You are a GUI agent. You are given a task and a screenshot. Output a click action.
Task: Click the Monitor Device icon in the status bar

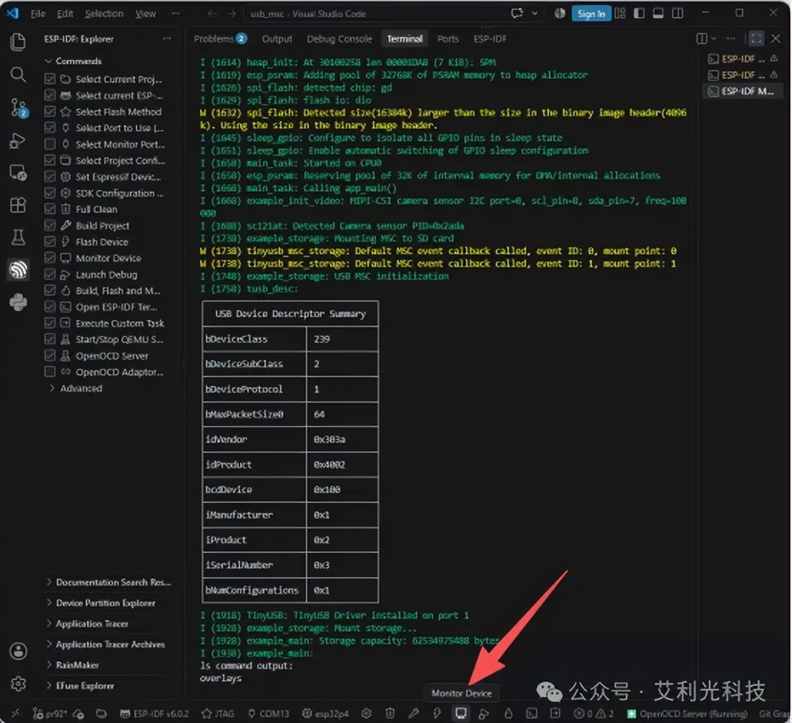[460, 713]
